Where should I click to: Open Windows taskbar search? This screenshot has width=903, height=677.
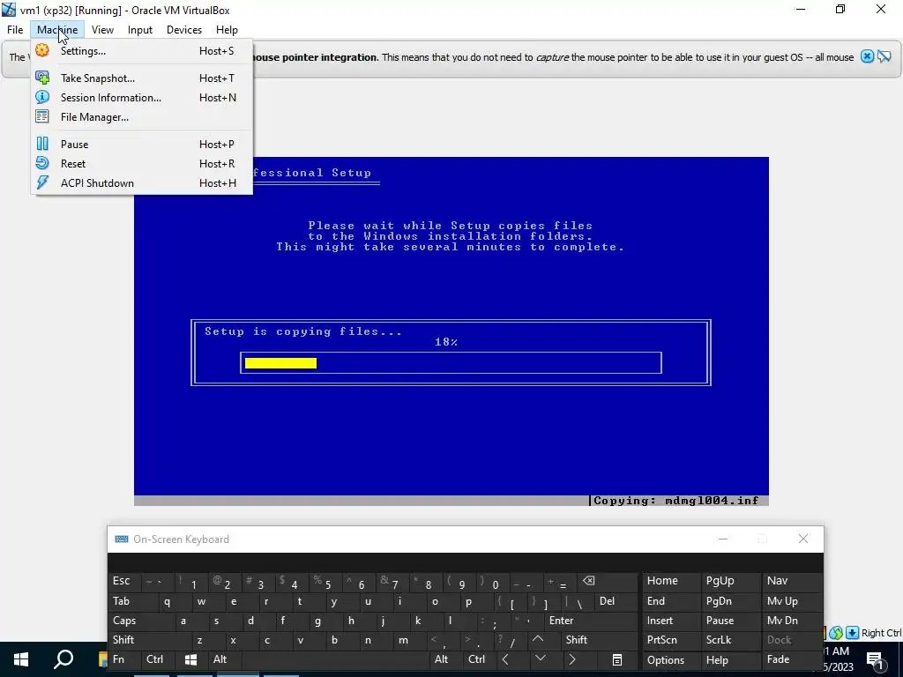(x=63, y=659)
